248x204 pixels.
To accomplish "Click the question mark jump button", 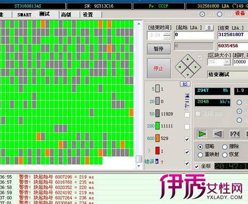I will 235,134.
